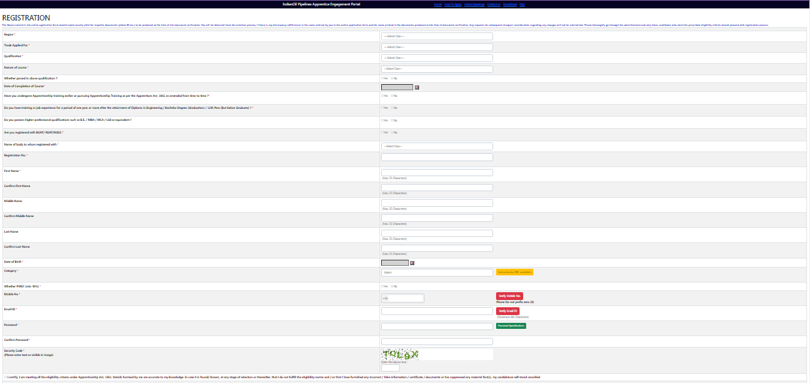
Task: Expand the Region dropdown
Action: click(437, 37)
